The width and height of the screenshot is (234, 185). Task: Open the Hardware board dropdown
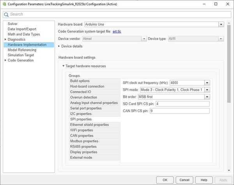click(221, 24)
